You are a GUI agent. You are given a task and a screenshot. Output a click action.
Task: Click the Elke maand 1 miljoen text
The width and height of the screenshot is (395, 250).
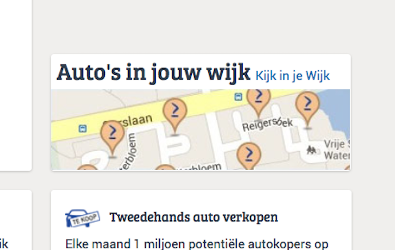click(196, 244)
